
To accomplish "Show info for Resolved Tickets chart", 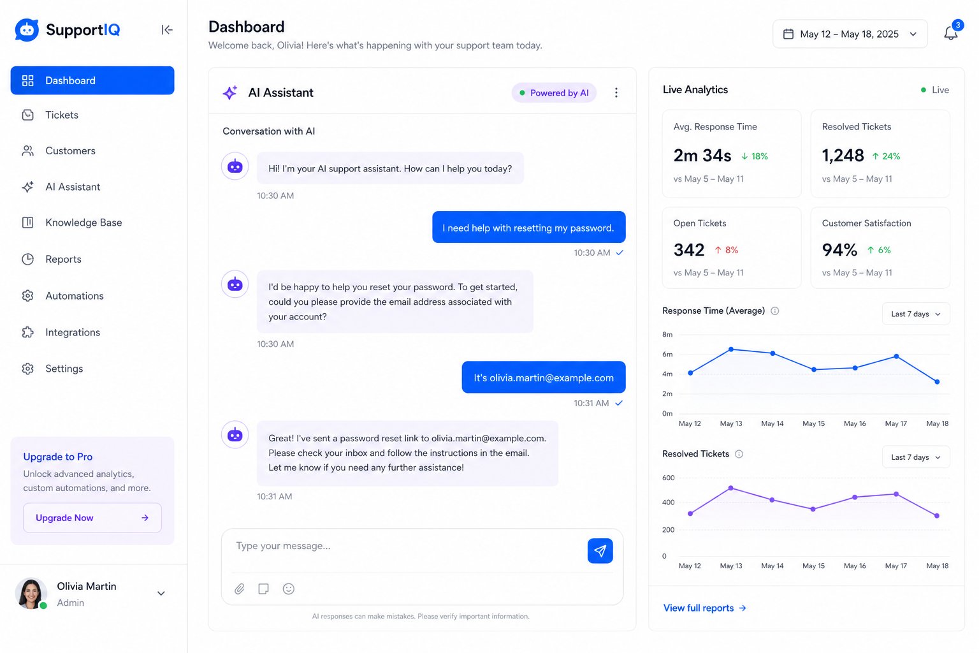I will [739, 454].
